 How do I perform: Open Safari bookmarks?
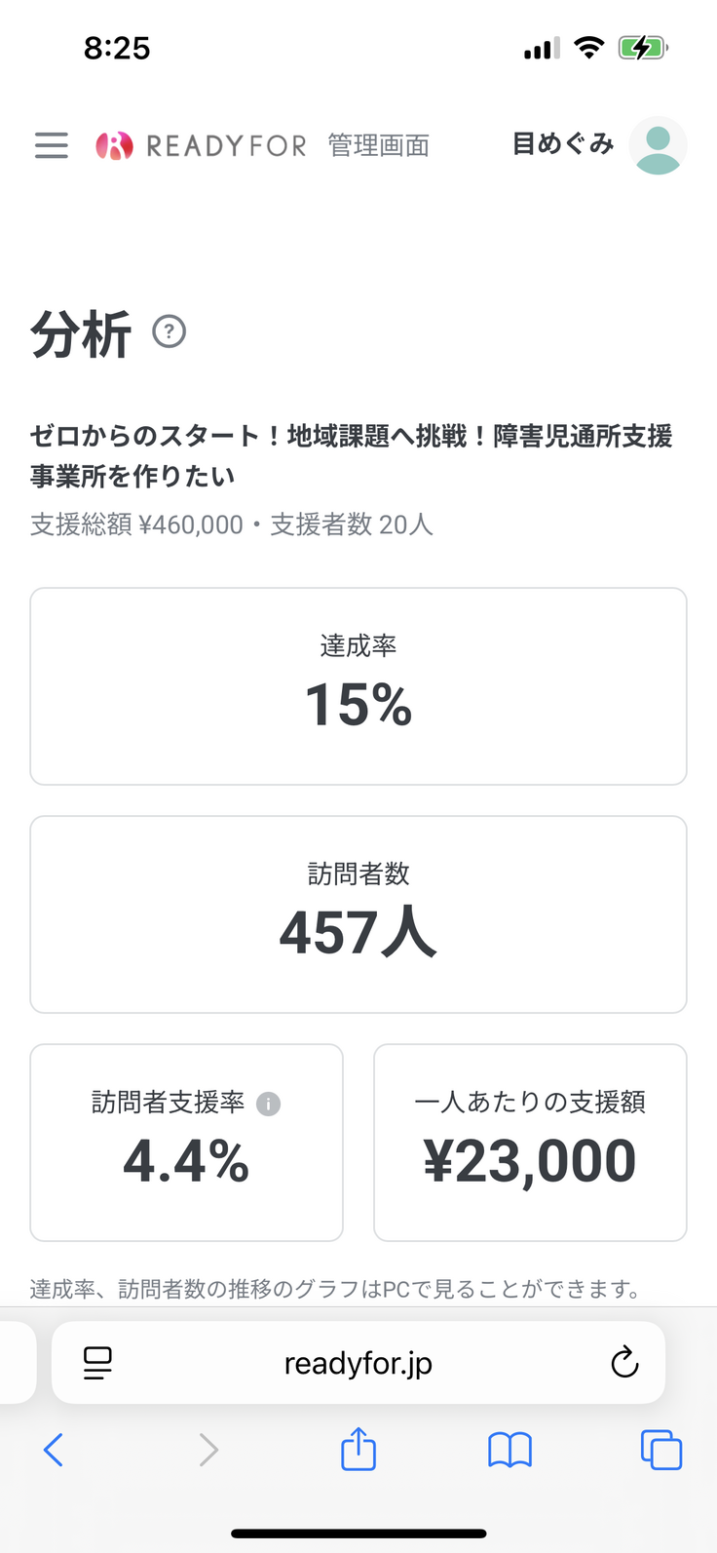point(509,1450)
